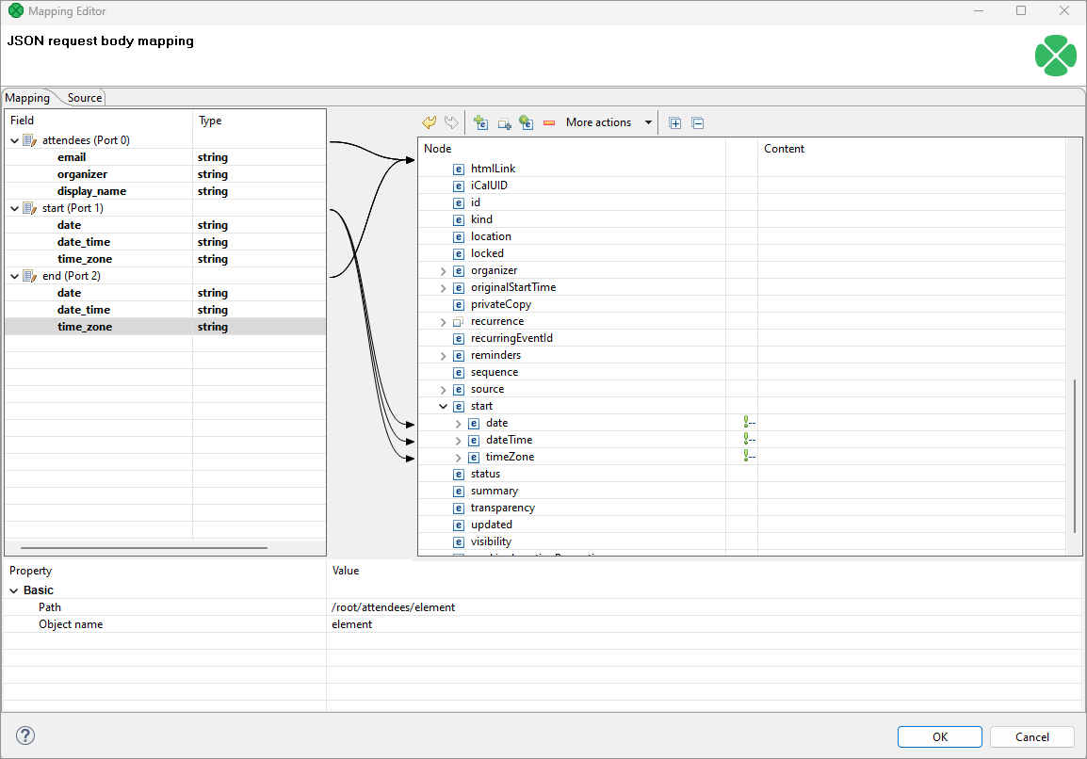Select the add child element icon
Image resolution: width=1087 pixels, height=759 pixels.
[480, 121]
